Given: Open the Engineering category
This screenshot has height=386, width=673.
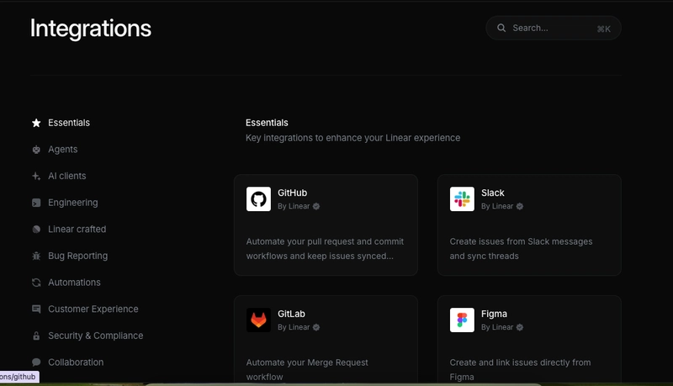Looking at the screenshot, I should [72, 203].
